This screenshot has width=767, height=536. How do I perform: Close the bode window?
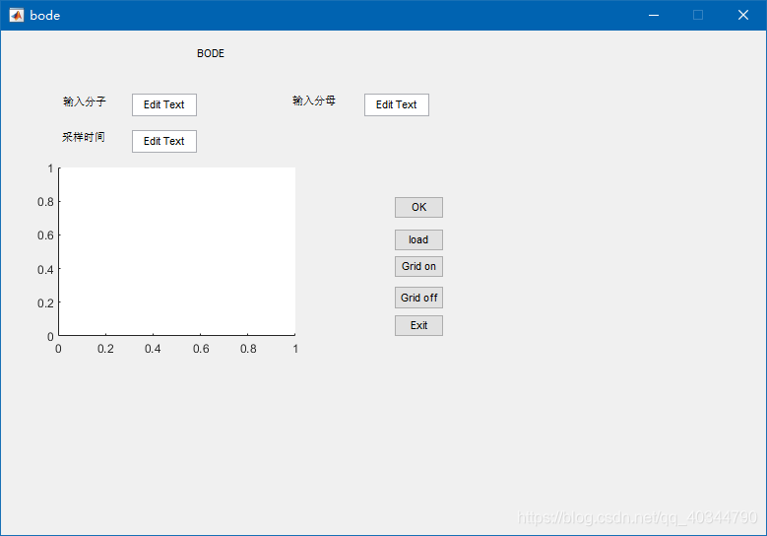743,15
